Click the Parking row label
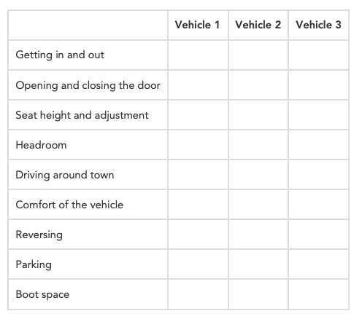362x319 pixels. coord(34,264)
